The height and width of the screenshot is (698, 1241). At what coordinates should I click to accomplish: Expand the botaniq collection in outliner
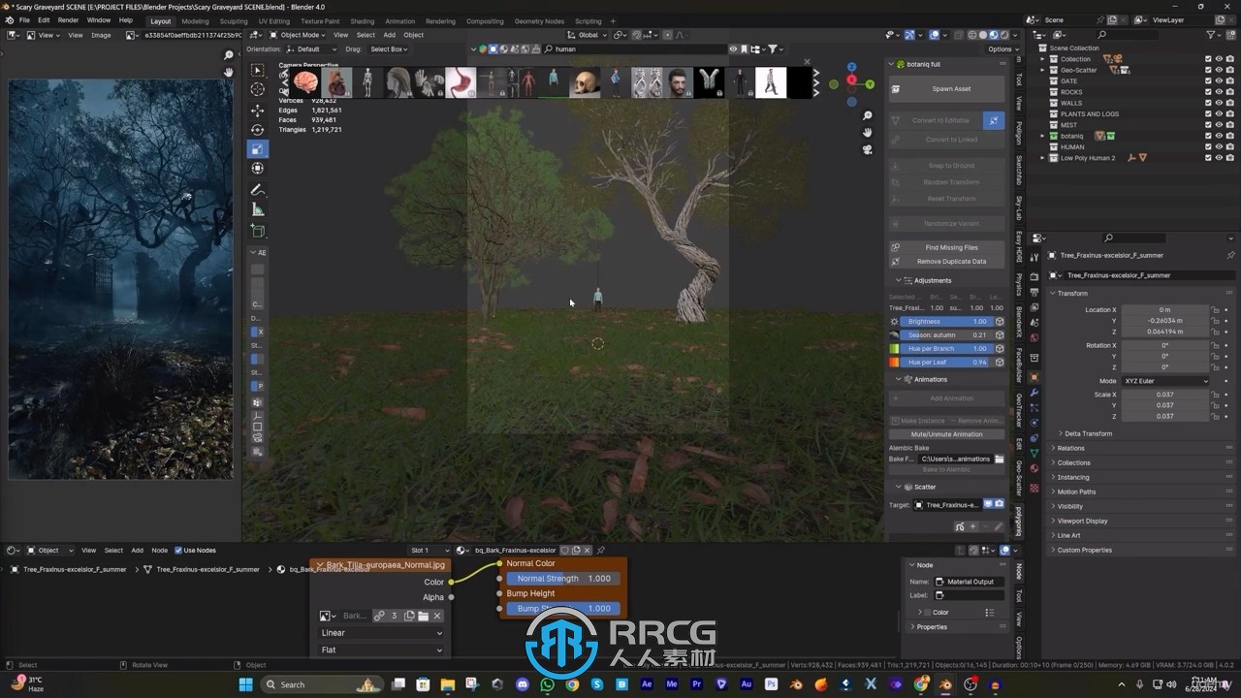tap(1042, 136)
